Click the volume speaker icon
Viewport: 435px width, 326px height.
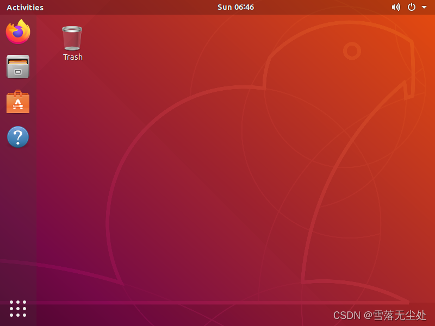(396, 7)
